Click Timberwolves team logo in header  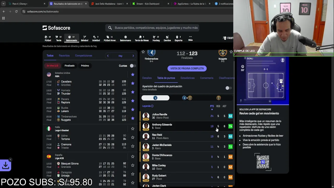pyautogui.click(x=151, y=53)
